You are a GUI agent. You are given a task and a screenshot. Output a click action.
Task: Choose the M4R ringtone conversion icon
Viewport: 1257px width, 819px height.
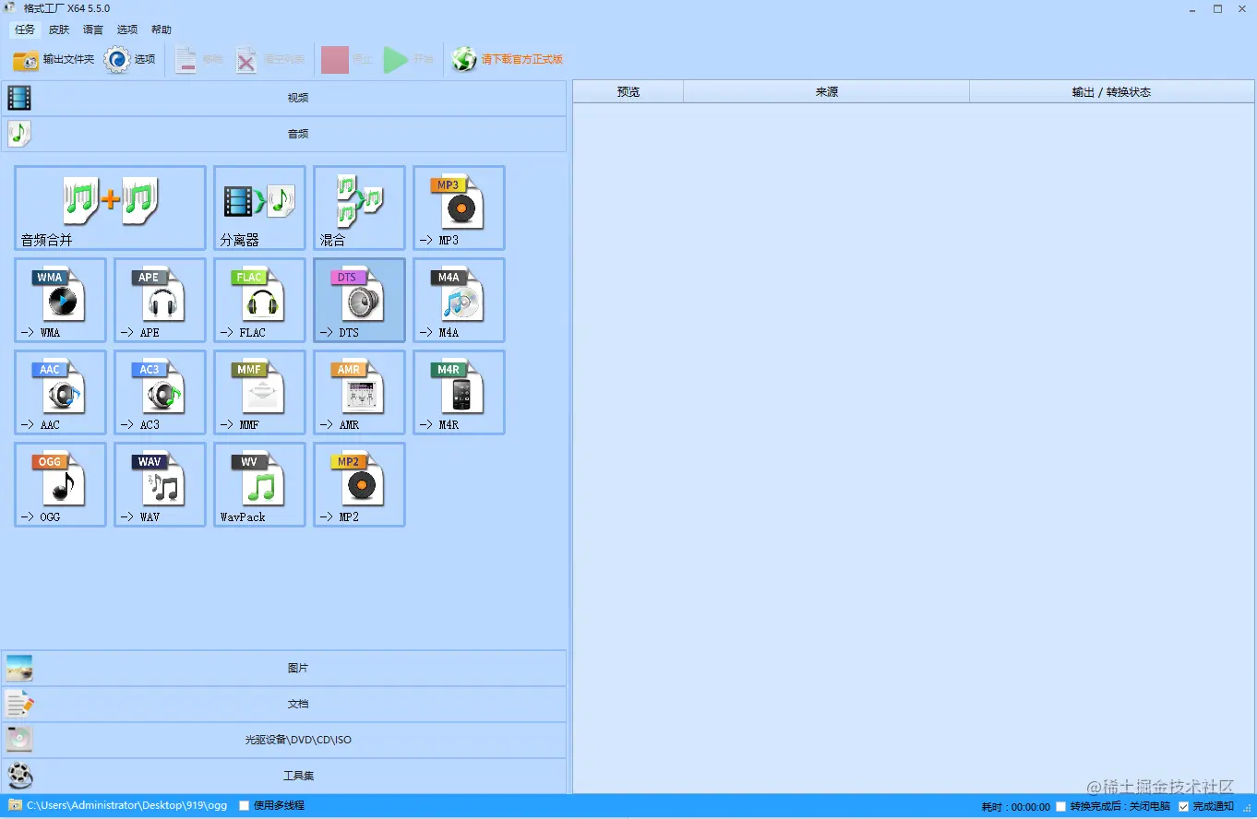(459, 392)
